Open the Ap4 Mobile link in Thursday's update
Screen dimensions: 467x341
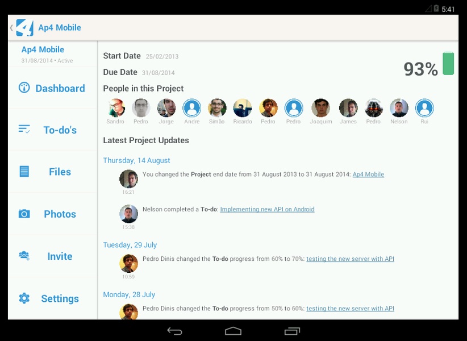(368, 174)
